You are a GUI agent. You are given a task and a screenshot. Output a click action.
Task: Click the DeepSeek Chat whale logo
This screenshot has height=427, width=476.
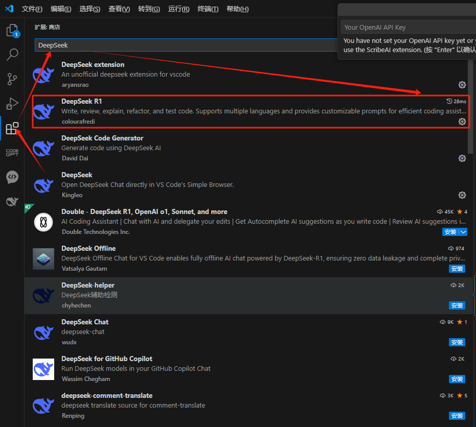pos(43,332)
